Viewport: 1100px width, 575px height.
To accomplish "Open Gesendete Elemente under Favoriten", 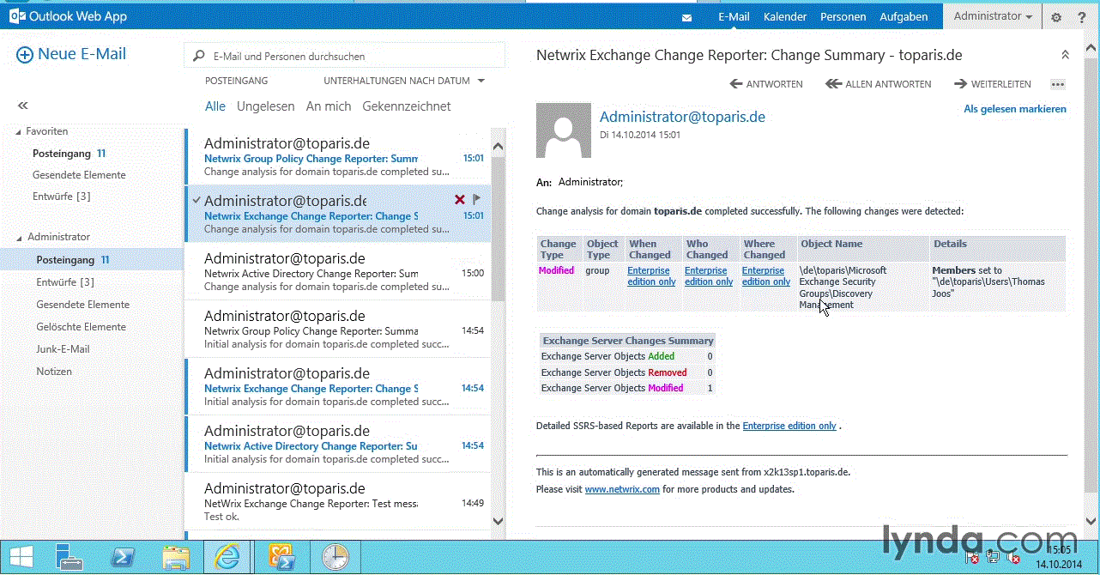I will click(79, 175).
